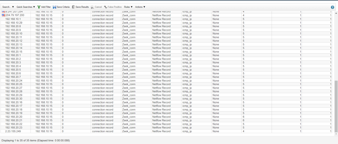This screenshot has height=144, width=338.
Task: Select the row with source 192.168.20.20
Action: (14, 117)
